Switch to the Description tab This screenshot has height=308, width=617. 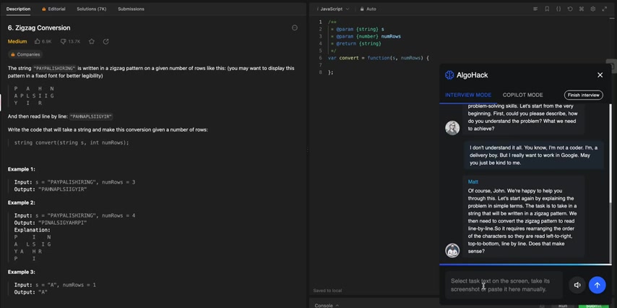[x=19, y=9]
